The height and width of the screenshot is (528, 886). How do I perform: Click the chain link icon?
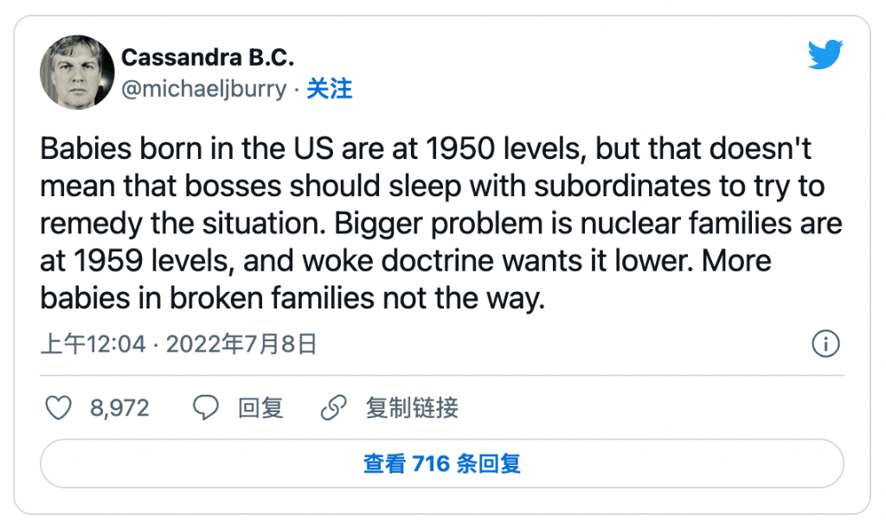[333, 408]
